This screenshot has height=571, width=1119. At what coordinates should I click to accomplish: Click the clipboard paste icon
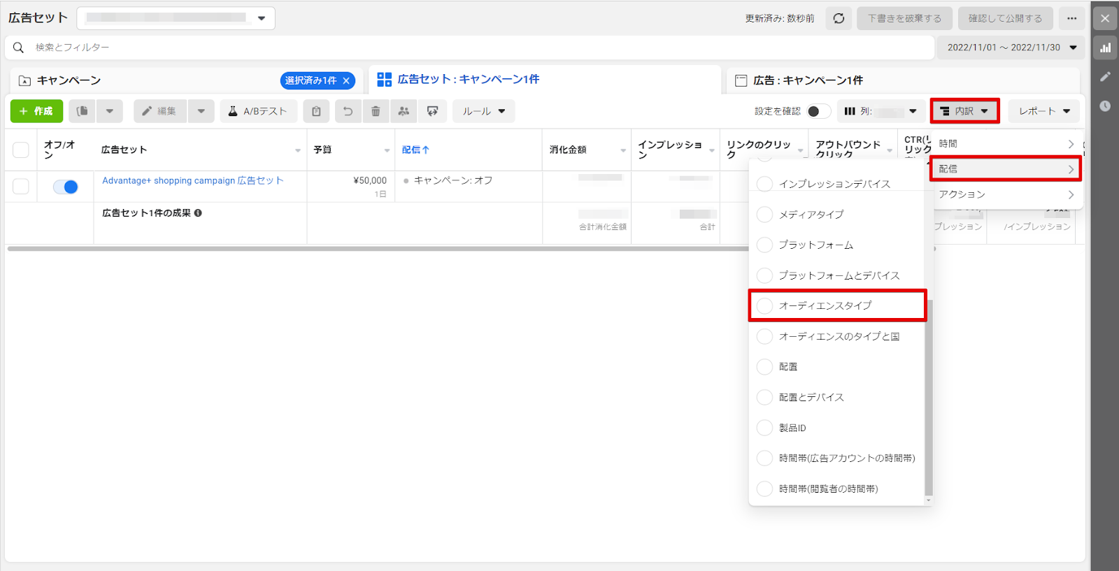(316, 111)
